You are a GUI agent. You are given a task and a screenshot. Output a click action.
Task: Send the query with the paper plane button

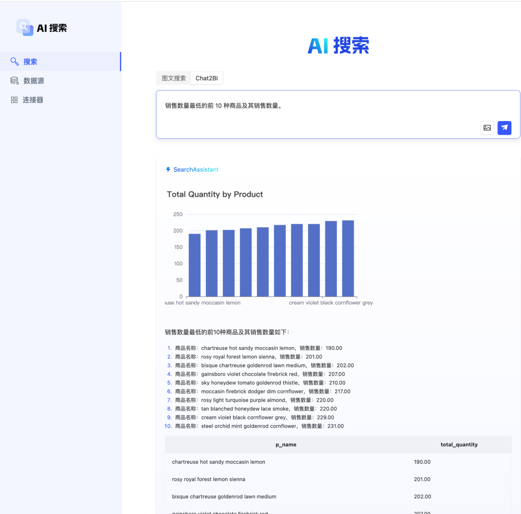505,128
